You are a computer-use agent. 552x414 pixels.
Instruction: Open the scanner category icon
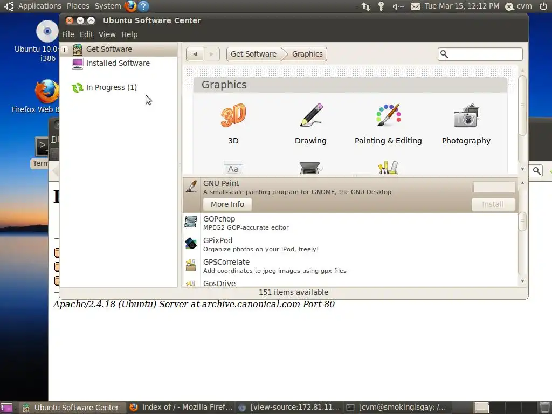(311, 168)
